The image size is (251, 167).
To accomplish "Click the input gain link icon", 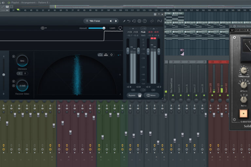I will tap(133, 90).
